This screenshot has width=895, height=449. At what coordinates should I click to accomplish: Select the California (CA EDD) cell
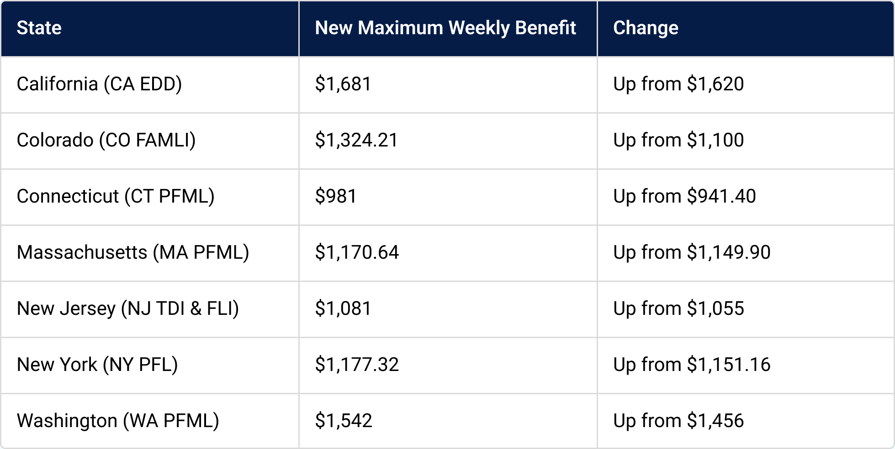(x=99, y=84)
